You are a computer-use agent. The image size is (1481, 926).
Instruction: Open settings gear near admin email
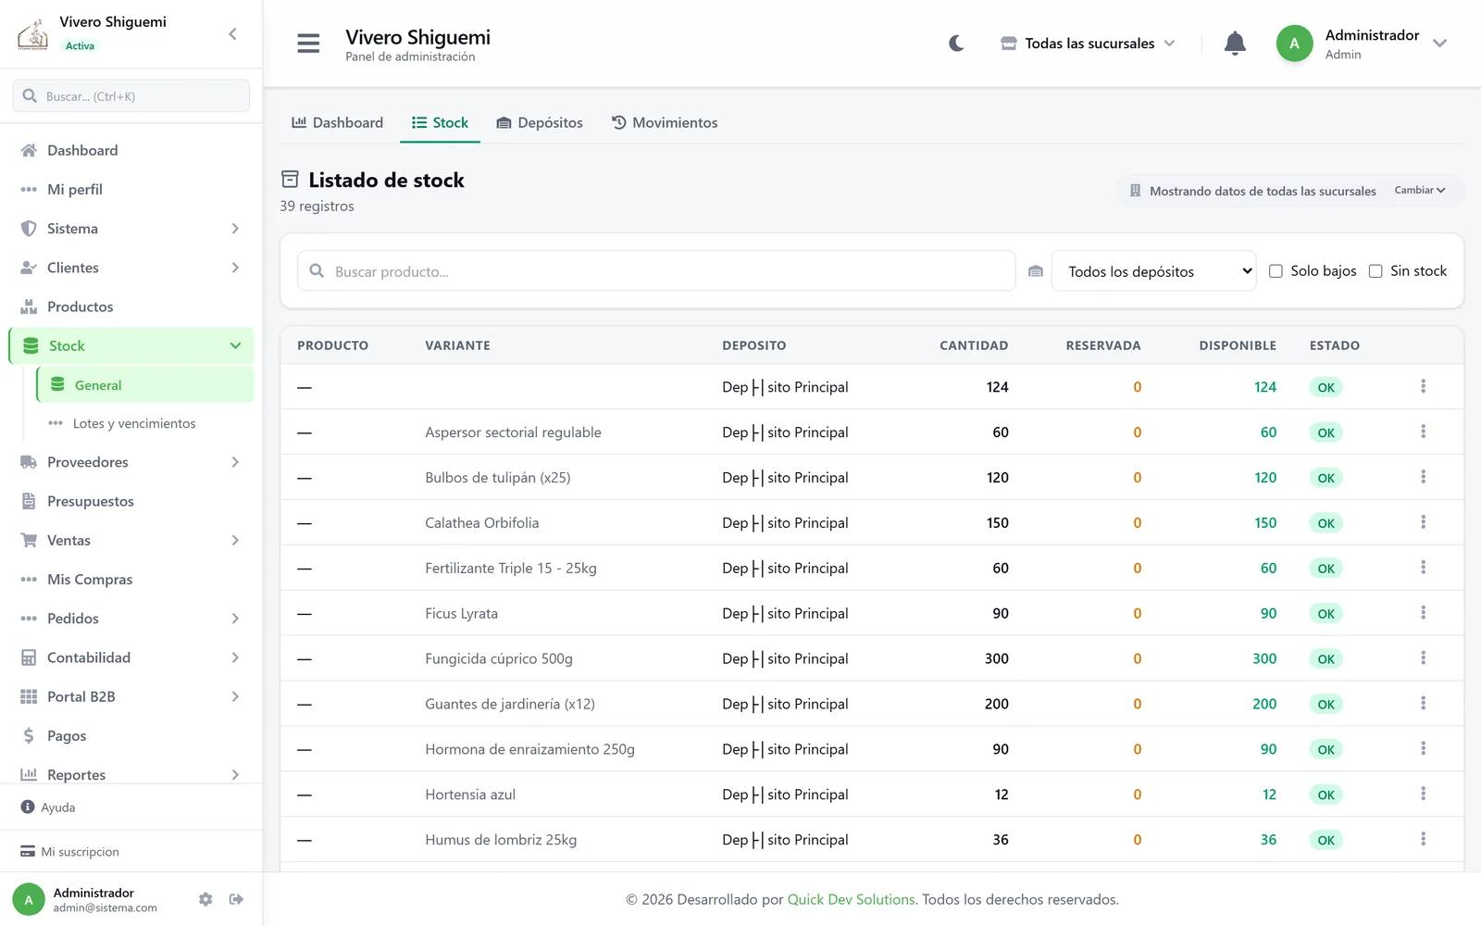205,899
